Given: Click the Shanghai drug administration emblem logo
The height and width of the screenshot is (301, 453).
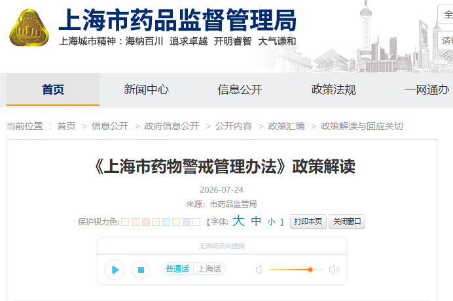Looking at the screenshot, I should pos(29,27).
